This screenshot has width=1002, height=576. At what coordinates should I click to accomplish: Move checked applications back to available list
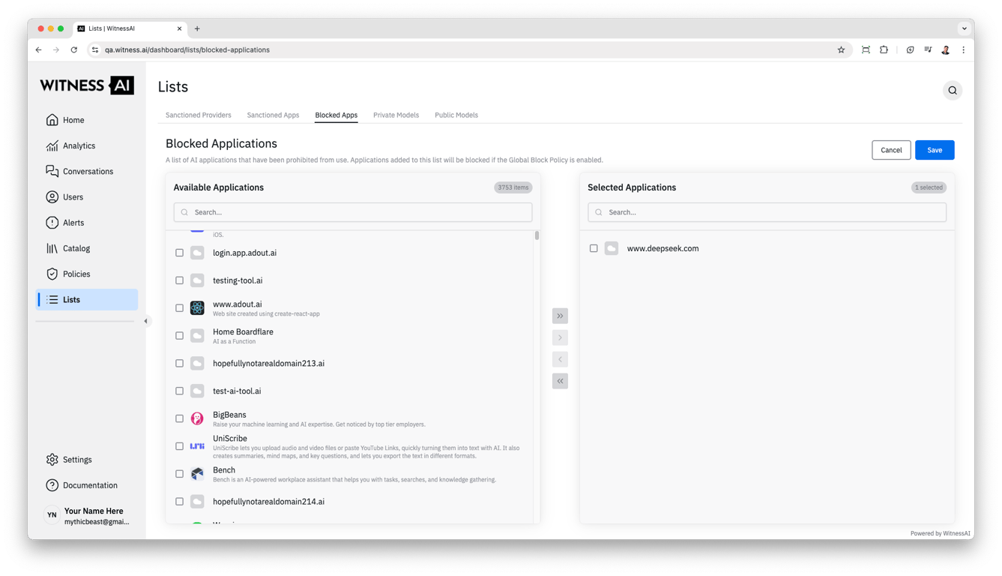coord(560,359)
